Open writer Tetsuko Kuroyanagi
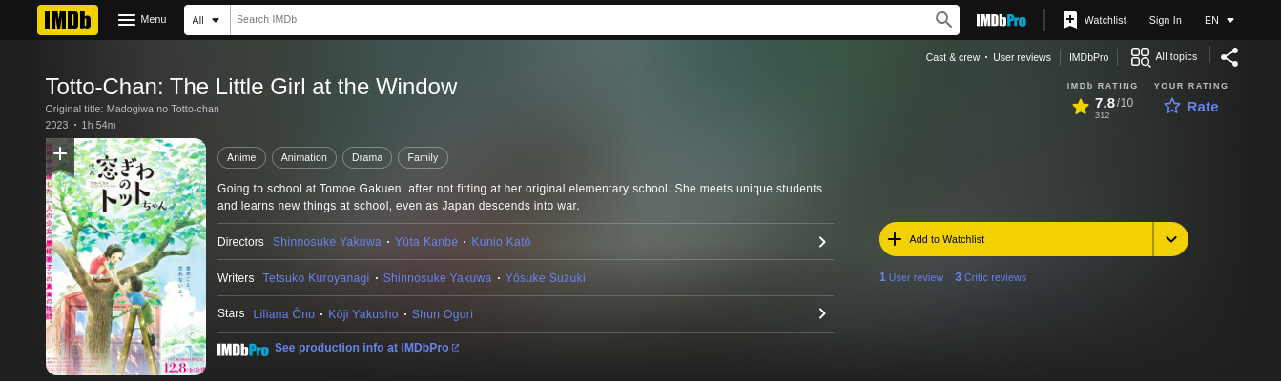 316,278
